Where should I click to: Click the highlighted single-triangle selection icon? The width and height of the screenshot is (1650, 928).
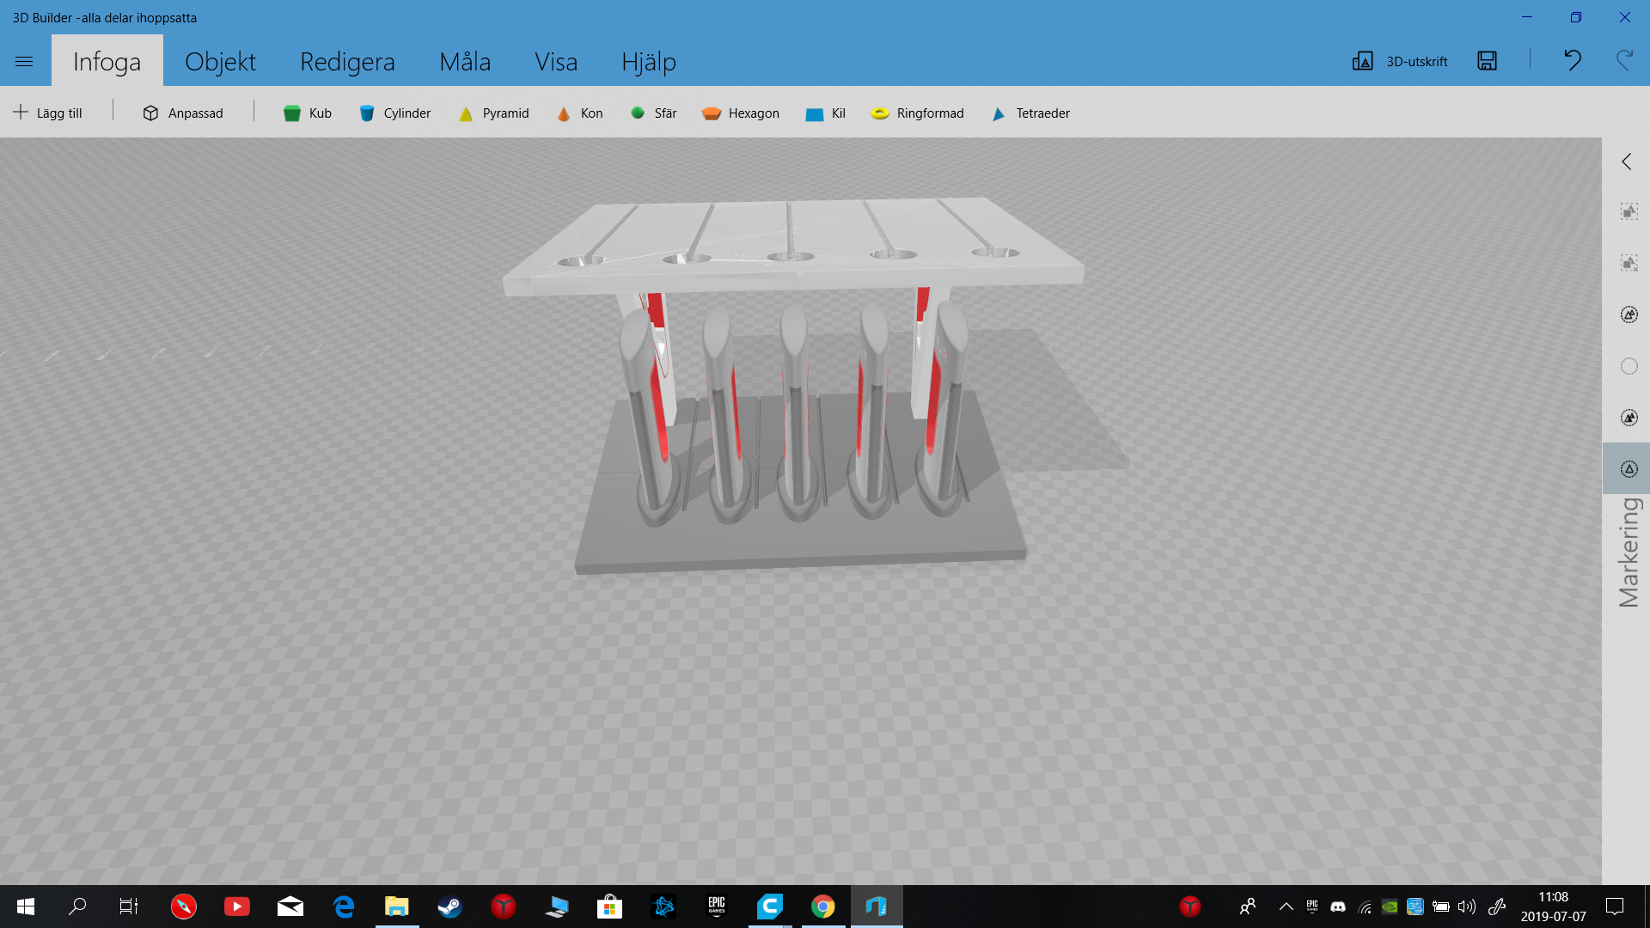click(1629, 469)
